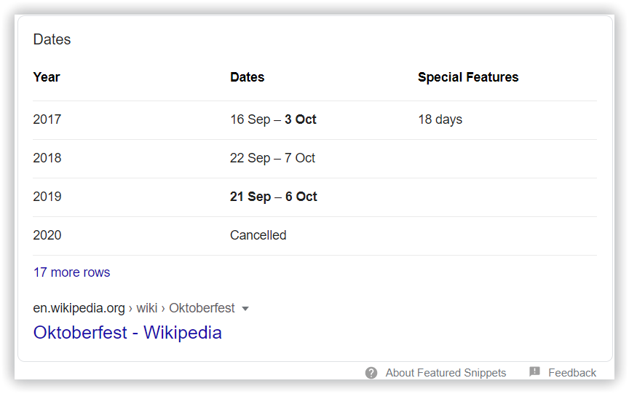
Task: Click the en.wikipedia.org breadcrumb URL
Action: click(x=79, y=308)
